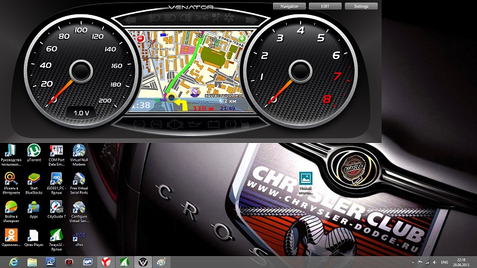Viewport: 477px width, 268px height.
Task: Open Virtual Null Modem shortcut
Action: (x=79, y=155)
